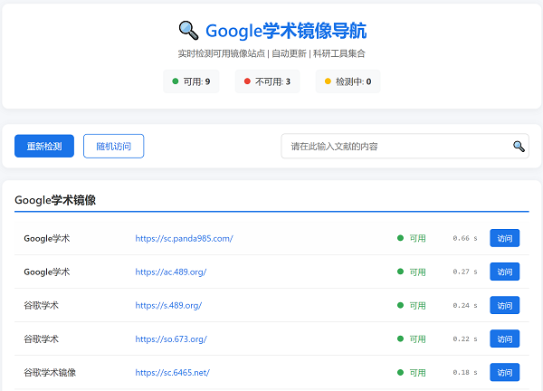Screen dimensions: 543x391
Task: Open the https://sc.6465.net/ link
Action: tap(173, 373)
